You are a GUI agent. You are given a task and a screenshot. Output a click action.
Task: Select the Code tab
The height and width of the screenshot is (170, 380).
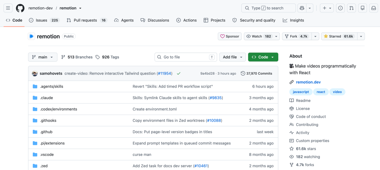coord(14,20)
